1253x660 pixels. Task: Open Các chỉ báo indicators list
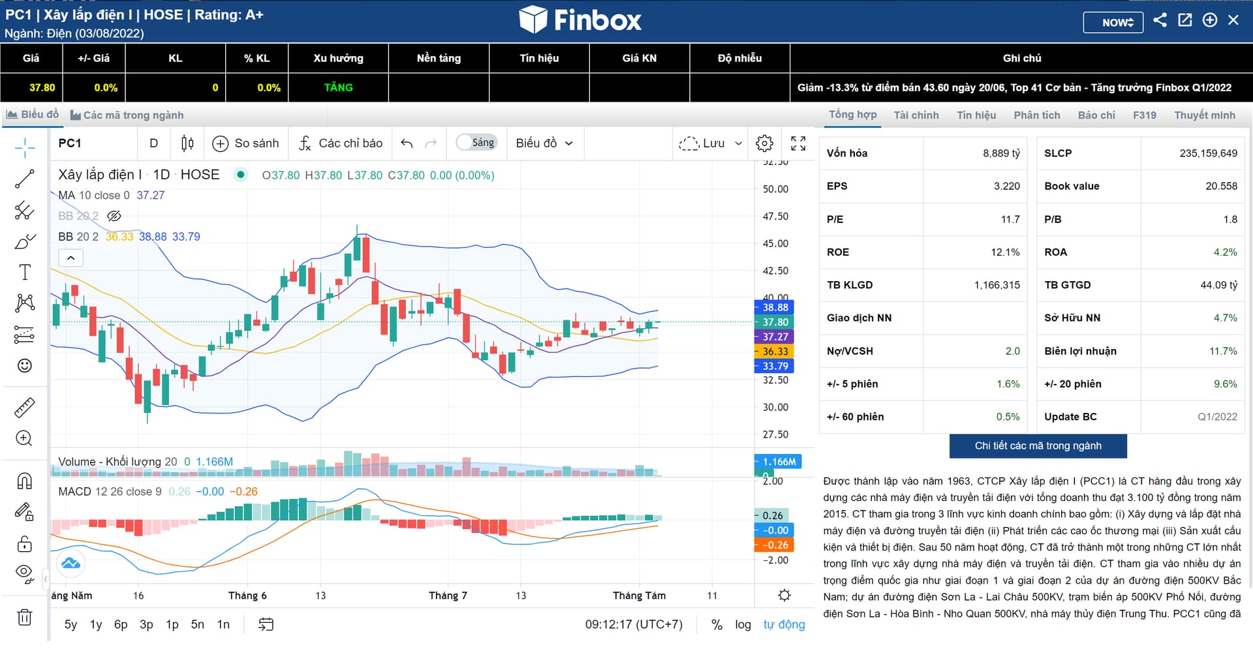(340, 143)
